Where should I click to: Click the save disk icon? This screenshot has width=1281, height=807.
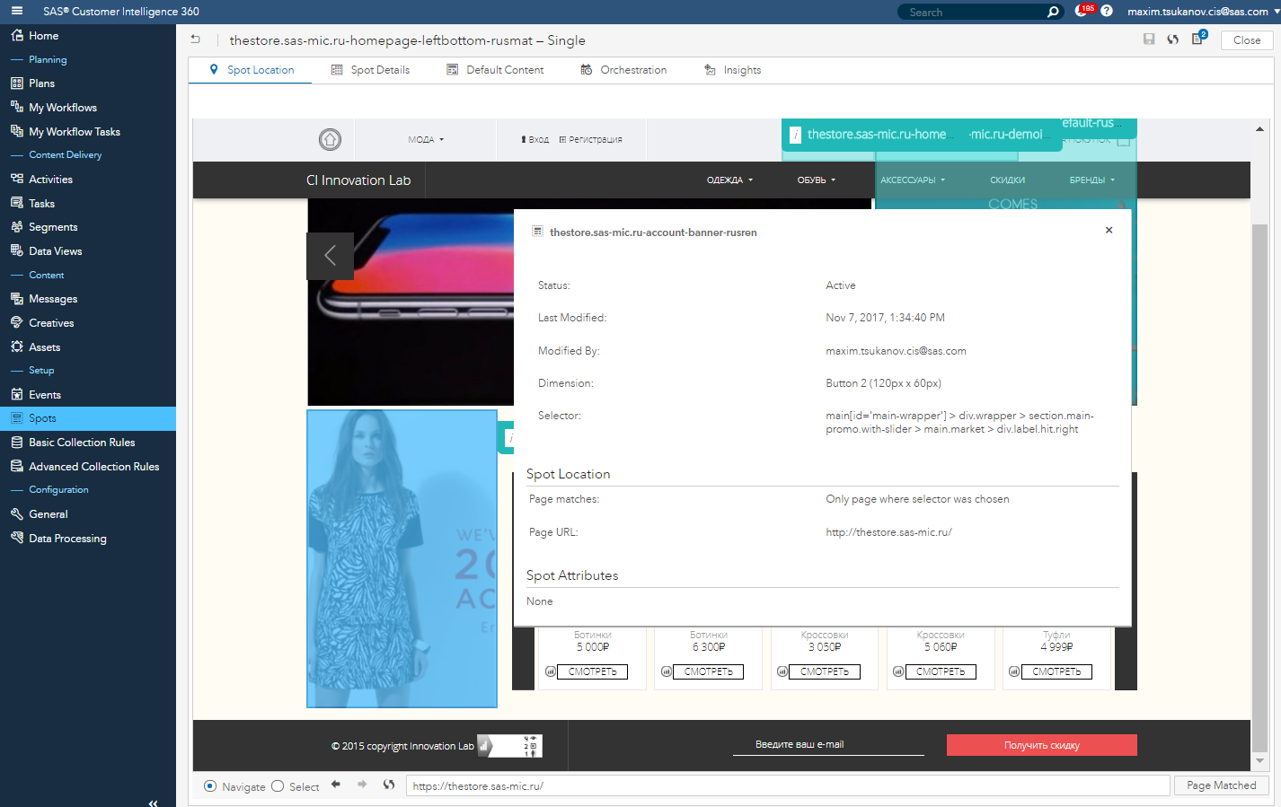1149,39
